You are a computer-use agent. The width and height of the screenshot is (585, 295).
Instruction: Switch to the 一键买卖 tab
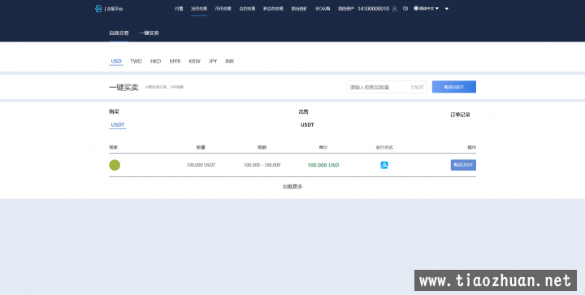[149, 33]
